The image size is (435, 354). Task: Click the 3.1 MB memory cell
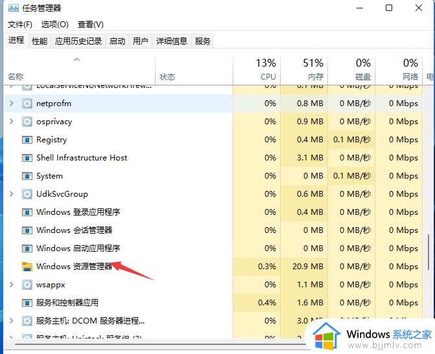304,158
